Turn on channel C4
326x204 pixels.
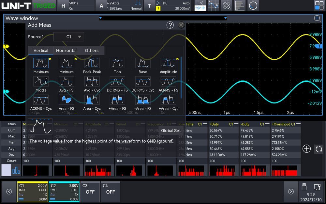(x=111, y=192)
